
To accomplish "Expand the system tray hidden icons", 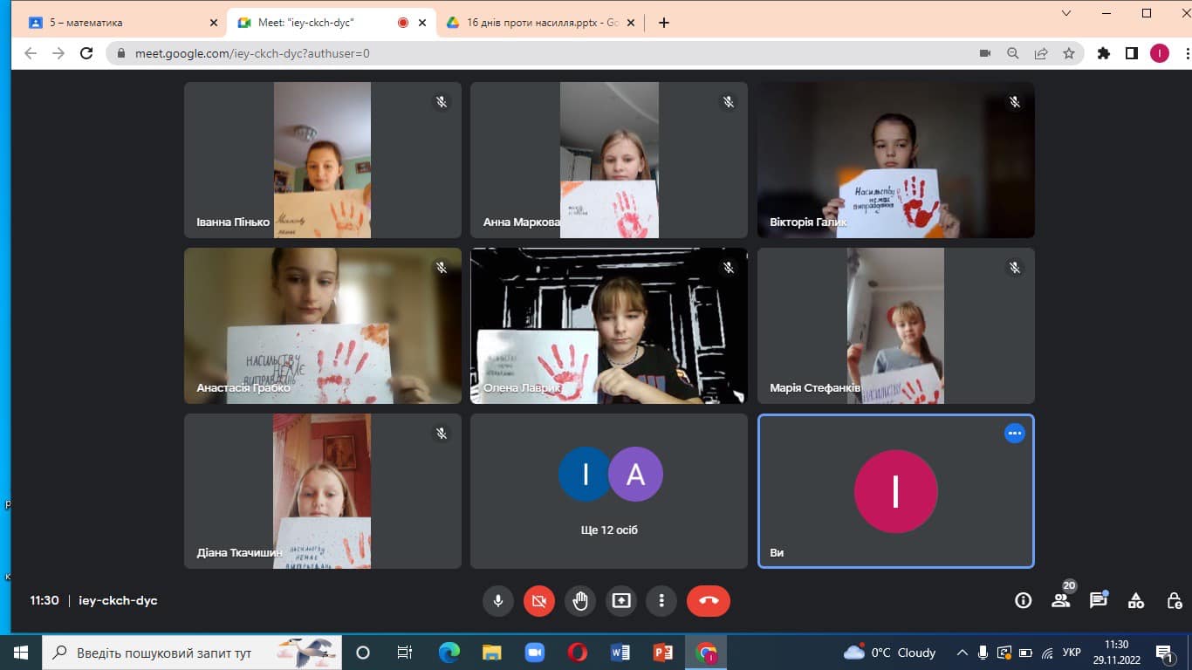I will (x=963, y=653).
